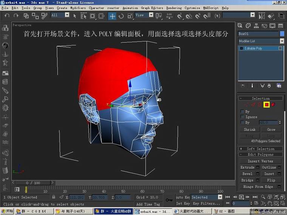
Task: Open the MAXScript menu
Action: (x=211, y=8)
